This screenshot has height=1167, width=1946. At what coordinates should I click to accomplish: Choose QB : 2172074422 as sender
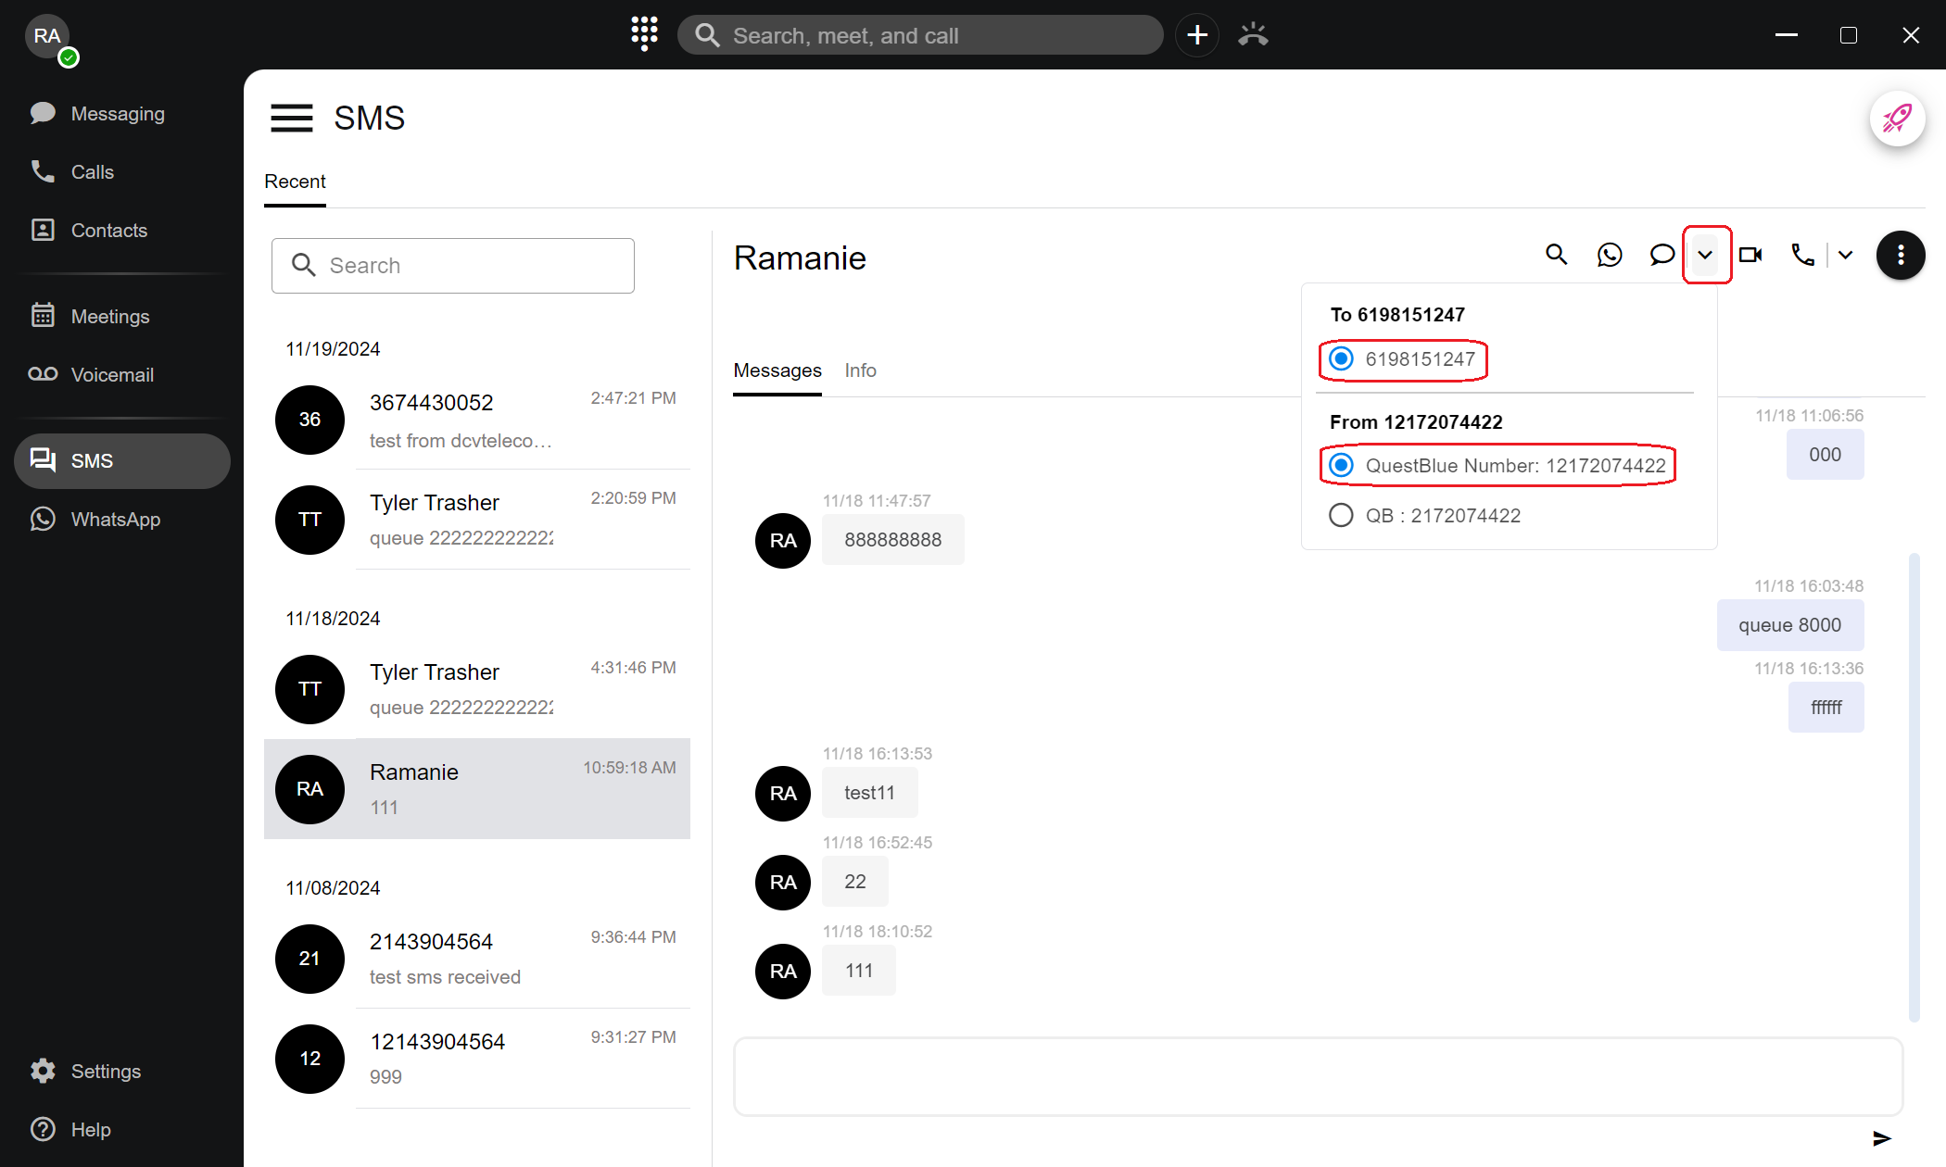coord(1341,515)
